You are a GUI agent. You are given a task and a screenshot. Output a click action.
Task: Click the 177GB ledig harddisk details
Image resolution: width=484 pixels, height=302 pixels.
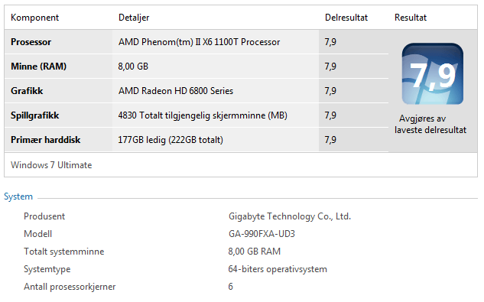tap(171, 140)
